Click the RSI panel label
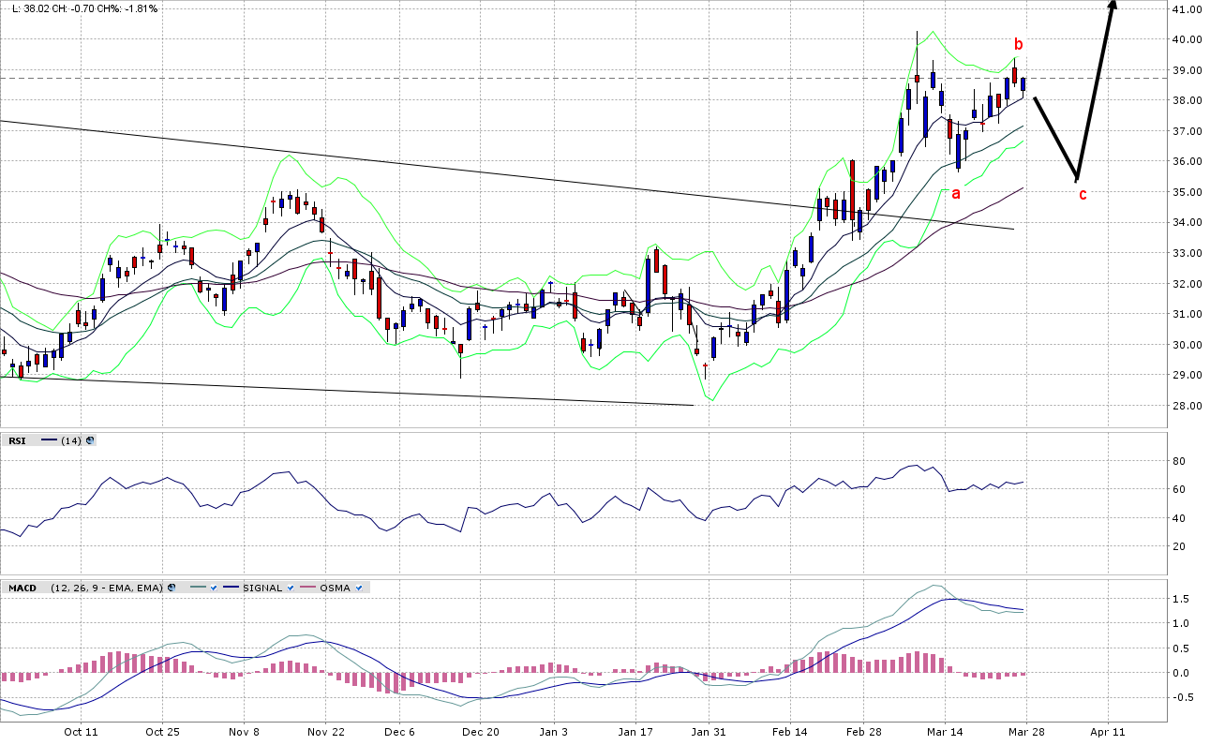The image size is (1210, 745). [18, 440]
